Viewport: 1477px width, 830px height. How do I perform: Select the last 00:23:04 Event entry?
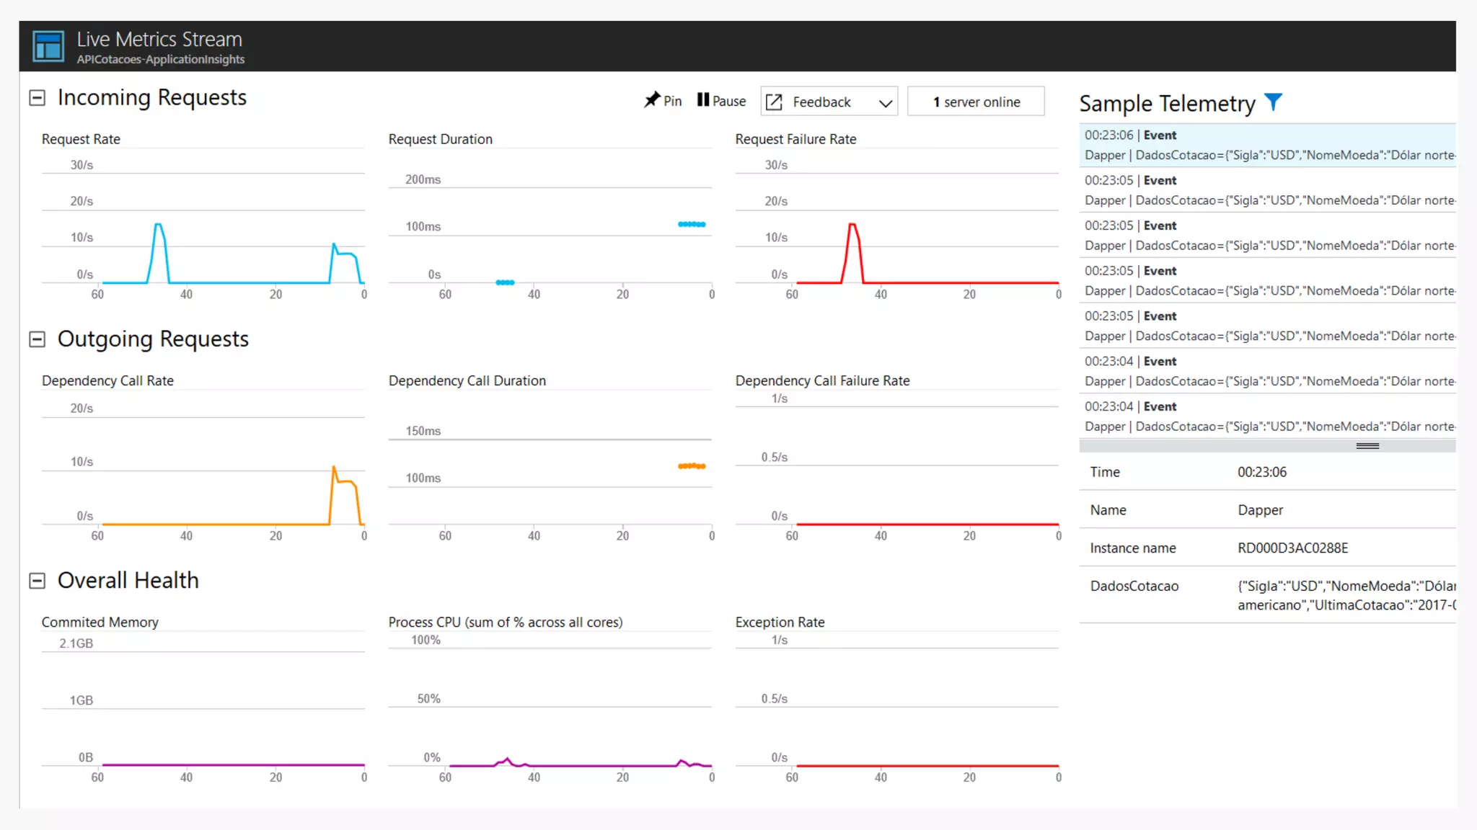pos(1266,416)
